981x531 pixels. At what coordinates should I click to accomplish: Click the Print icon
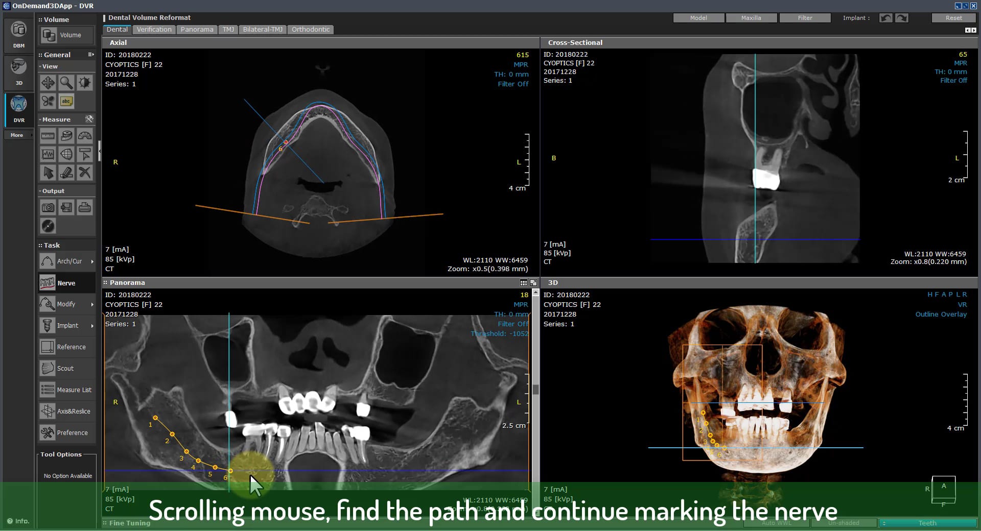pyautogui.click(x=85, y=207)
